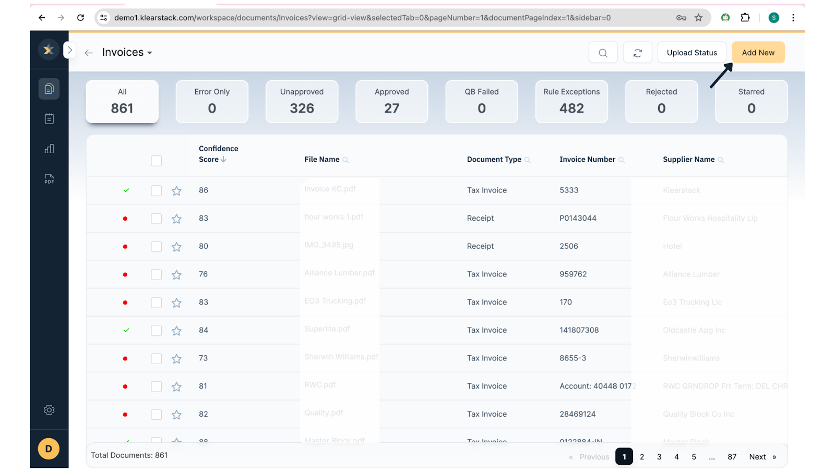Open the Documents sidebar icon
Image resolution: width=835 pixels, height=472 pixels.
[x=49, y=89]
